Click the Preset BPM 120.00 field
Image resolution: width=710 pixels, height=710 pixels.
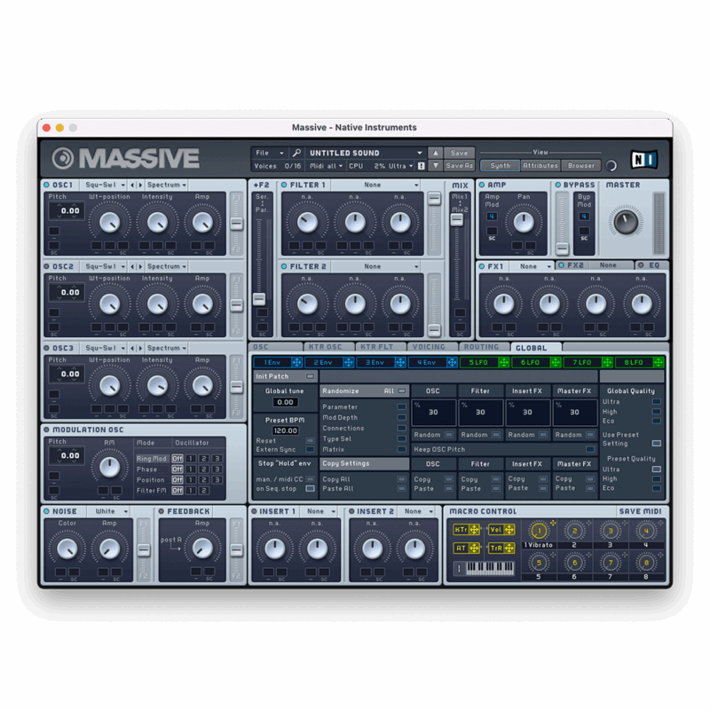point(285,430)
